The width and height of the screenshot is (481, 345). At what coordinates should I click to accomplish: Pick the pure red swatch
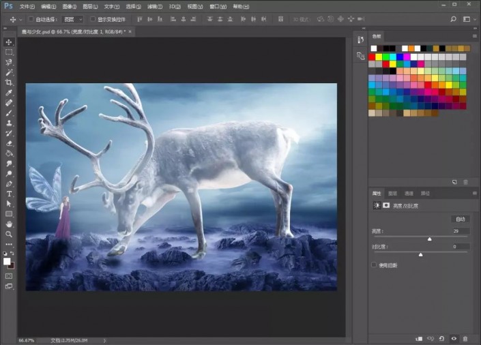click(x=372, y=57)
